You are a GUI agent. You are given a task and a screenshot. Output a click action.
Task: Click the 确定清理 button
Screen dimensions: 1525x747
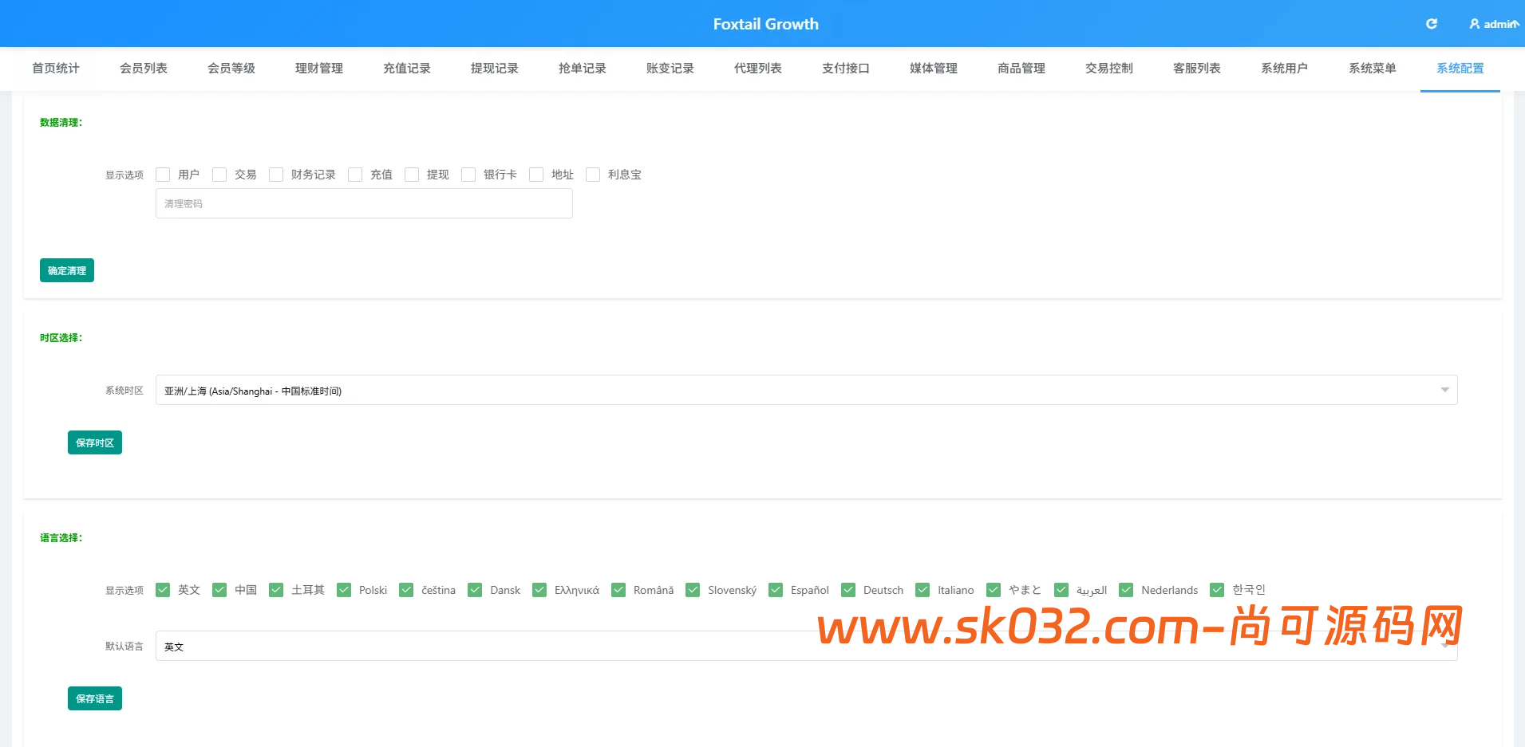point(67,270)
